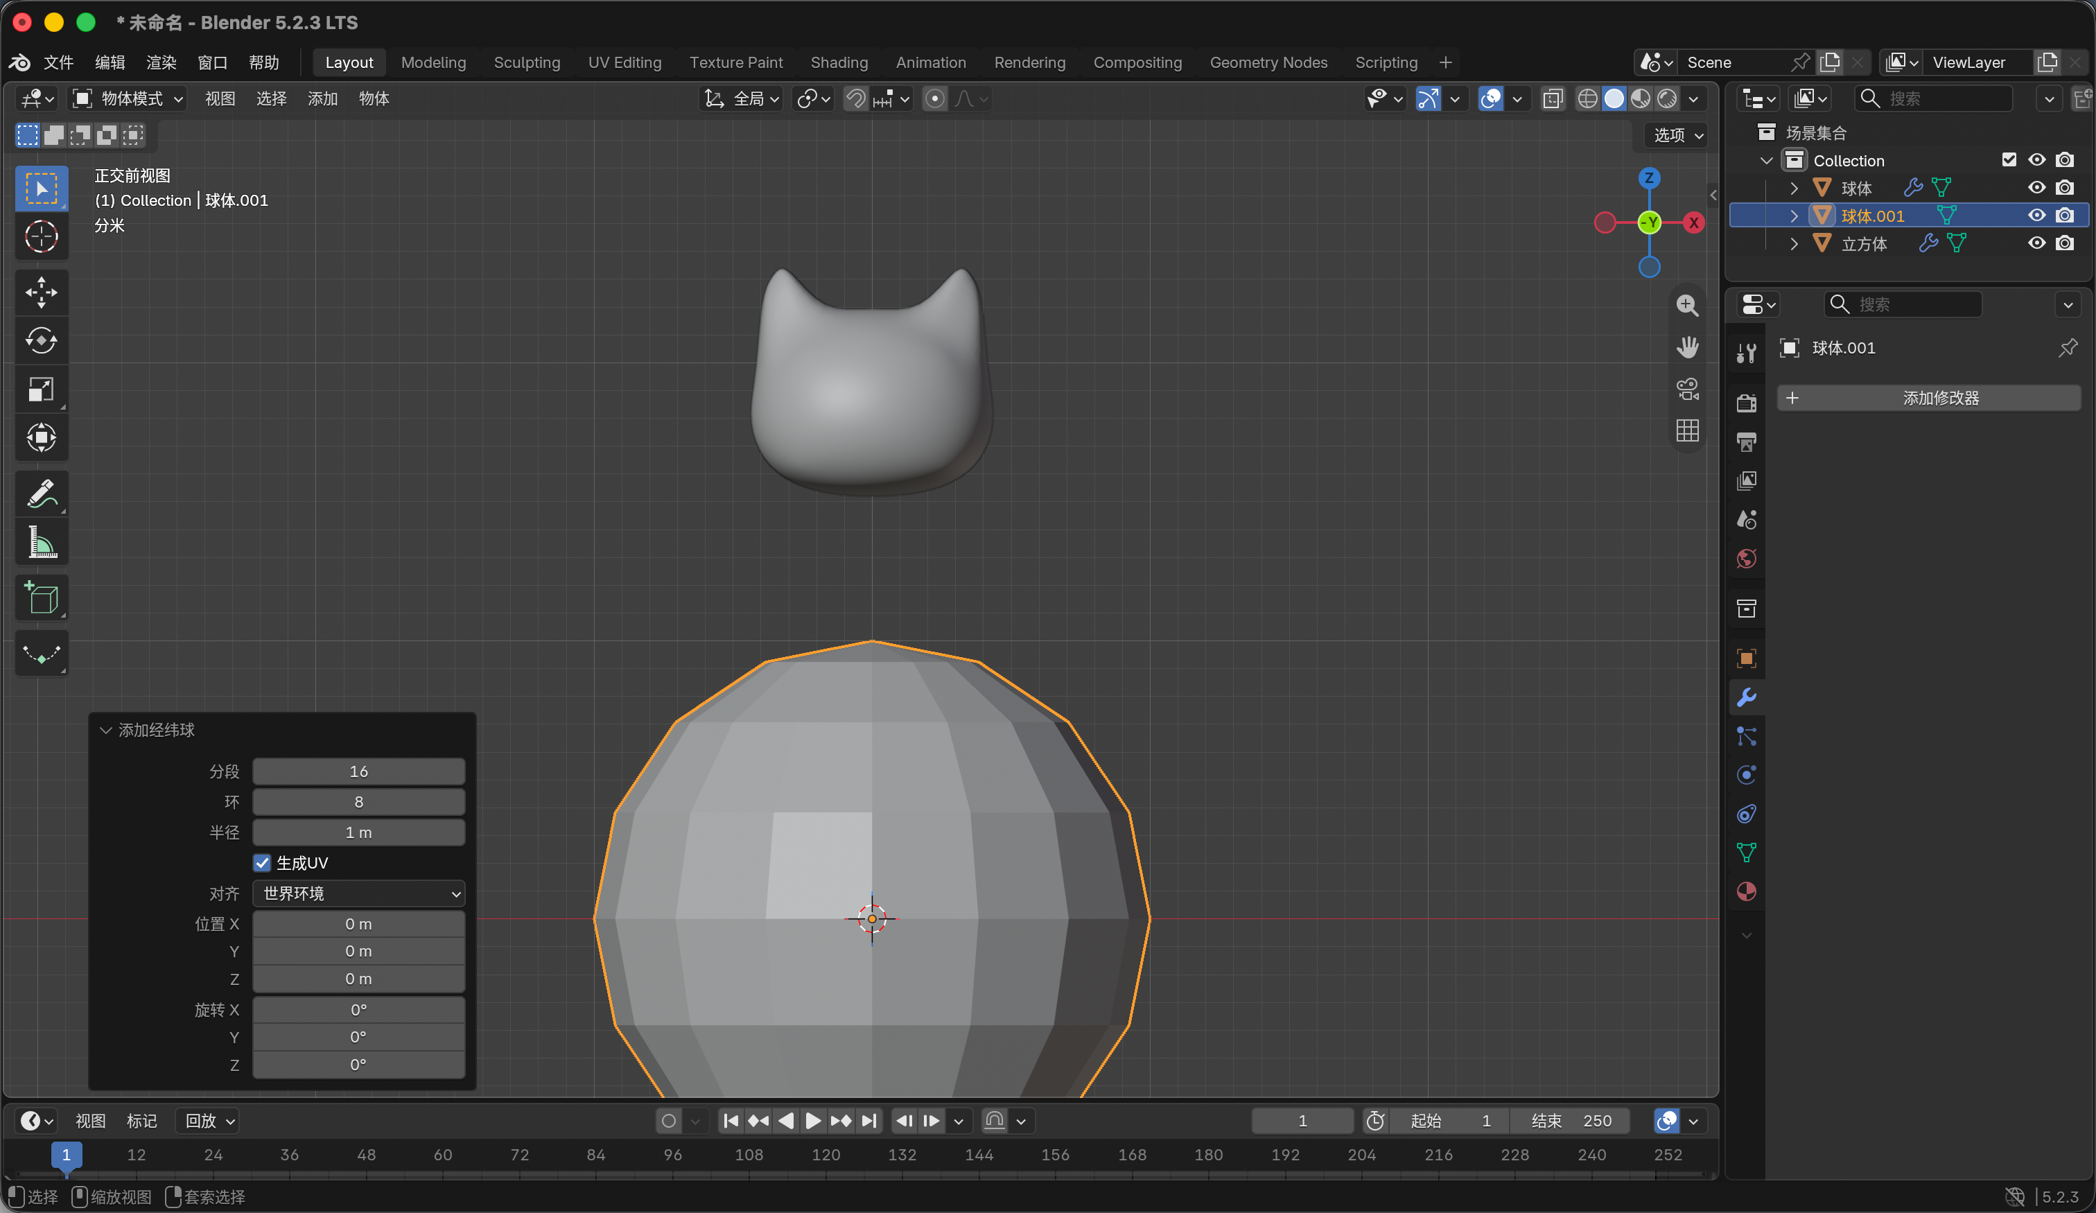Jump to the last frame
Image resolution: width=2096 pixels, height=1213 pixels.
click(x=868, y=1121)
